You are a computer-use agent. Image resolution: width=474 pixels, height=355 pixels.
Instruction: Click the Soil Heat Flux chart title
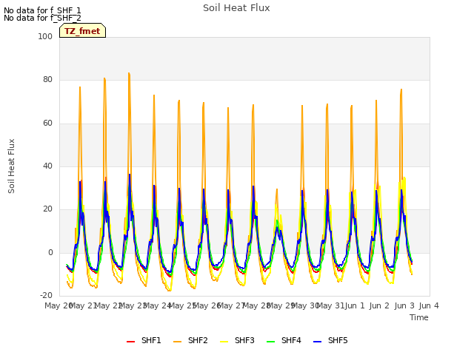pyautogui.click(x=236, y=8)
